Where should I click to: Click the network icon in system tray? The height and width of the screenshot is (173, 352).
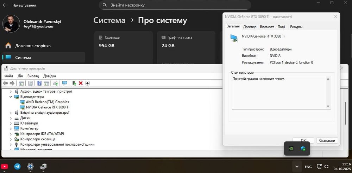(x=319, y=167)
